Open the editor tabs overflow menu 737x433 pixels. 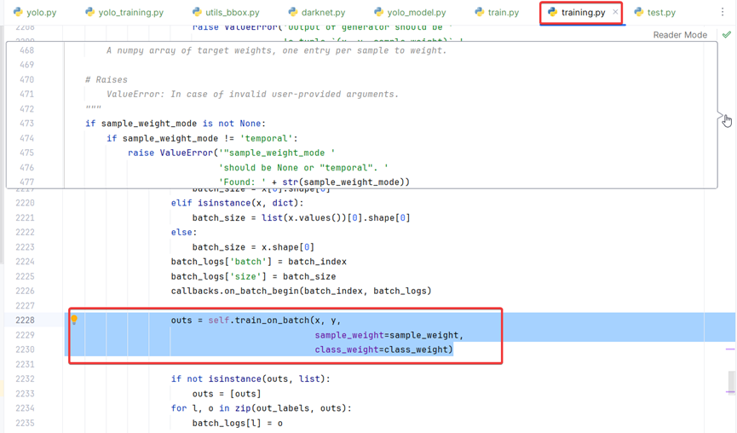point(723,12)
